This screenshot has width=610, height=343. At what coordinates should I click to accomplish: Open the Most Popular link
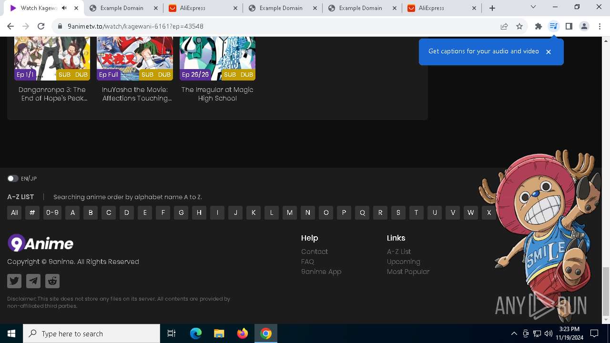[408, 272]
